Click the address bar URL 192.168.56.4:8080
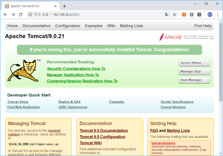 tap(66, 15)
